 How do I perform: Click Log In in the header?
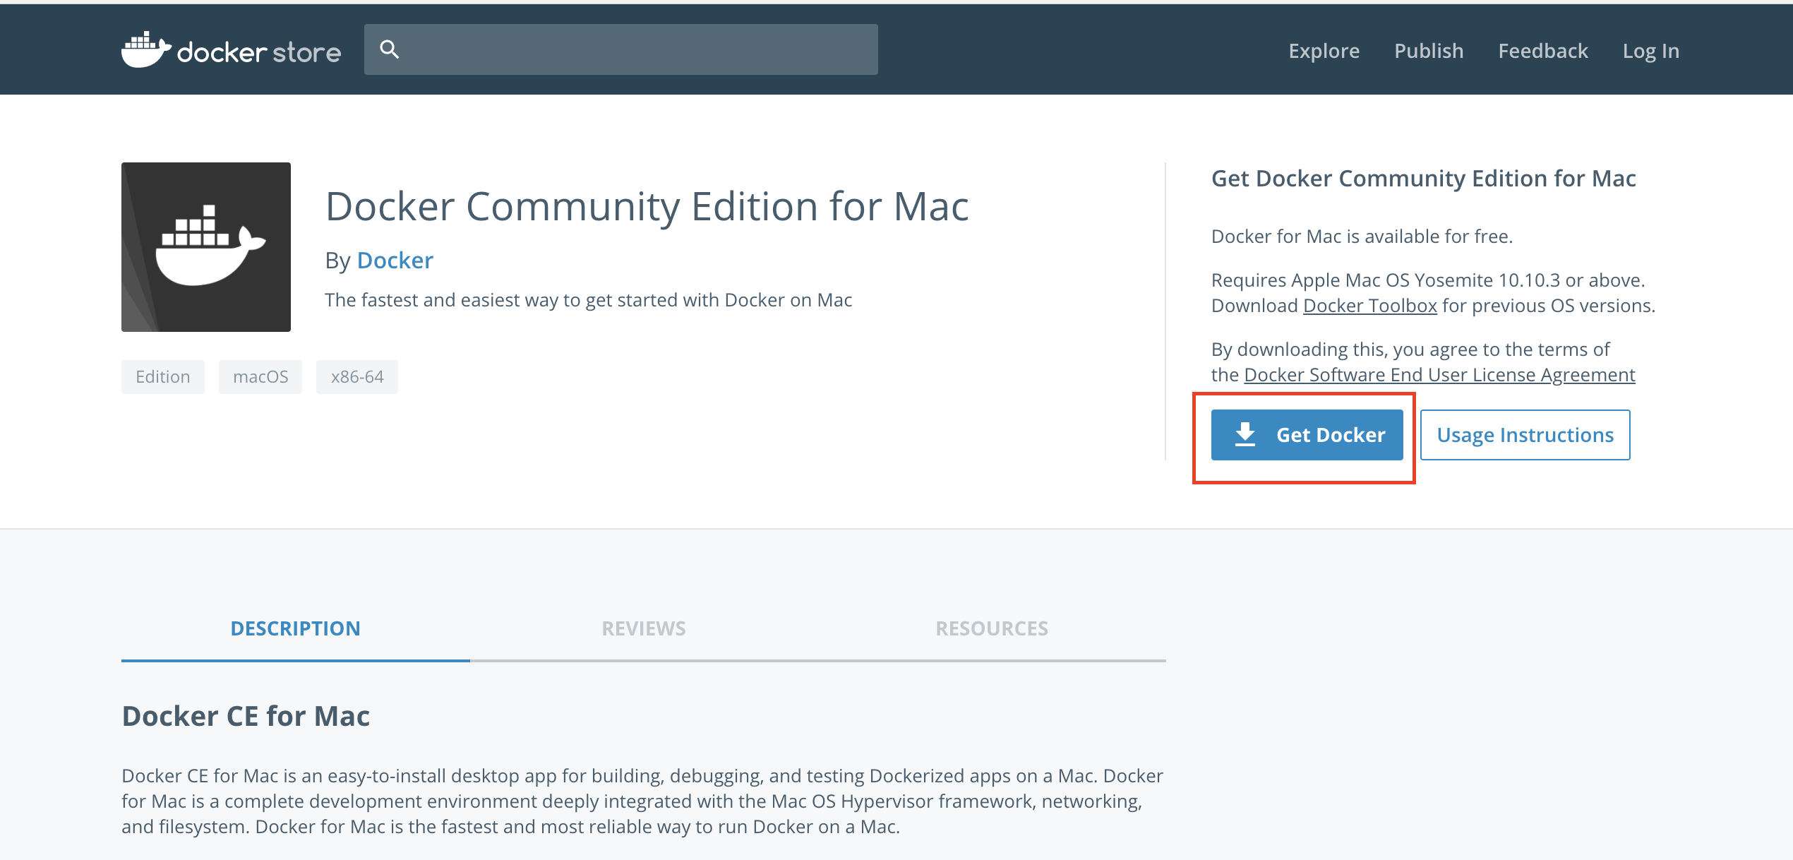click(x=1650, y=51)
